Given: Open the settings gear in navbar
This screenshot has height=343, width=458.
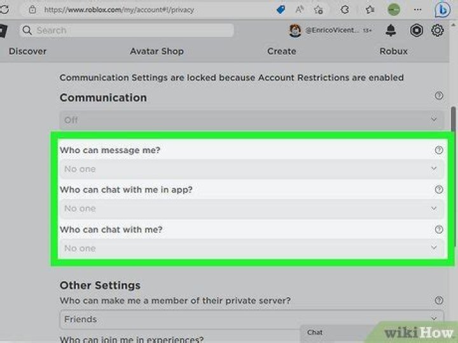Looking at the screenshot, I should (x=438, y=30).
